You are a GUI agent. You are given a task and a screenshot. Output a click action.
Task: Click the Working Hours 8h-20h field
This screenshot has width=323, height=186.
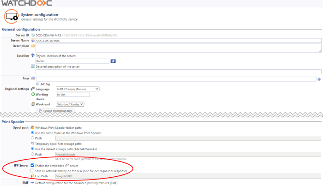click(72, 94)
